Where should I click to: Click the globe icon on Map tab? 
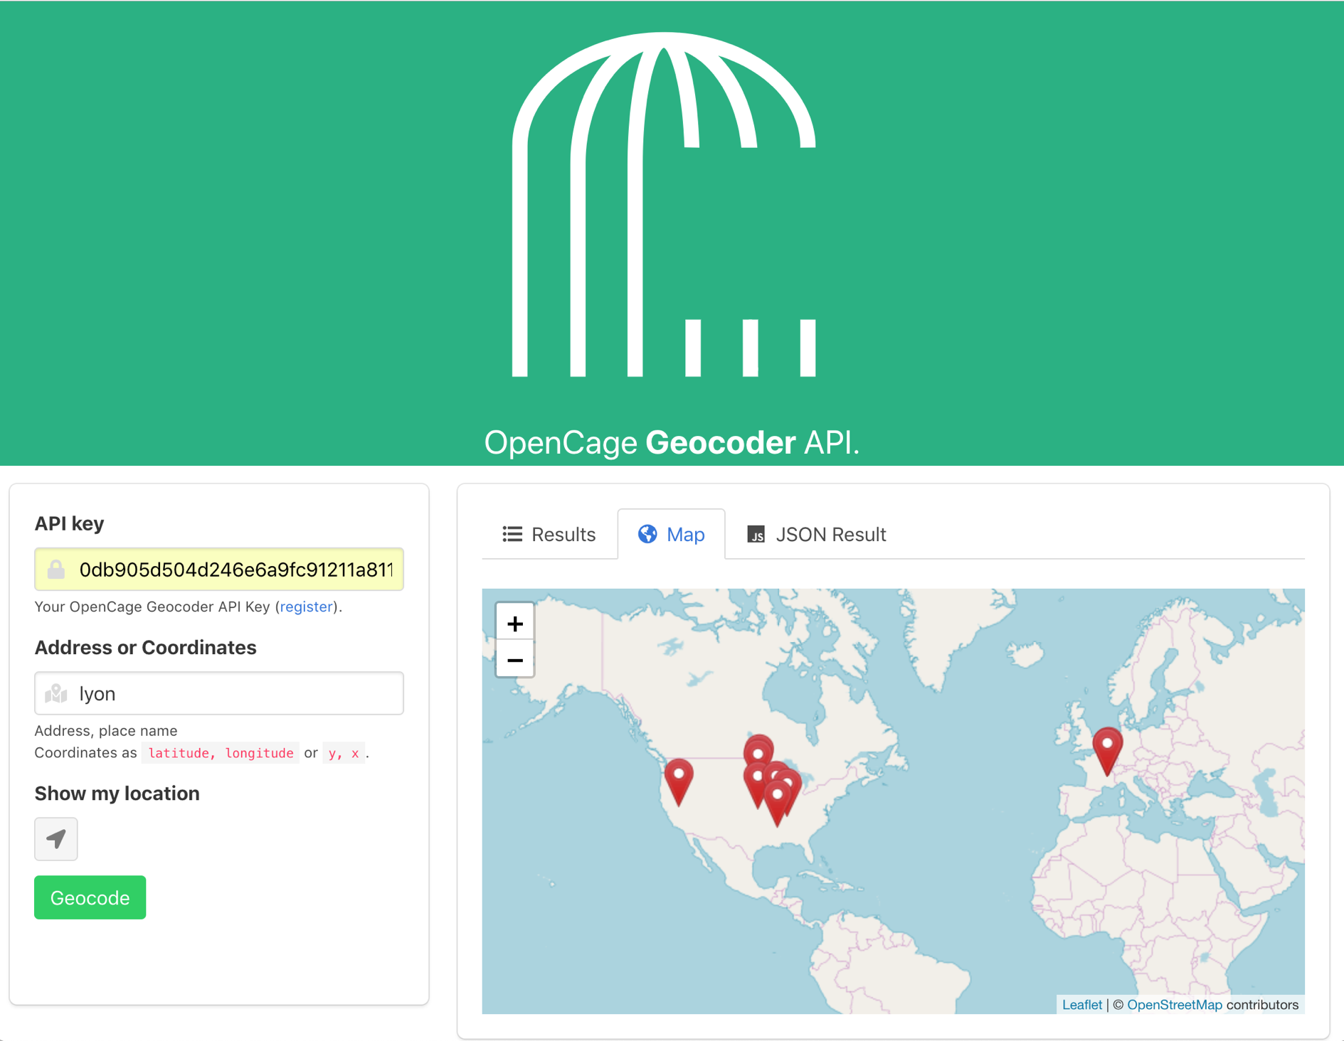[x=647, y=534]
